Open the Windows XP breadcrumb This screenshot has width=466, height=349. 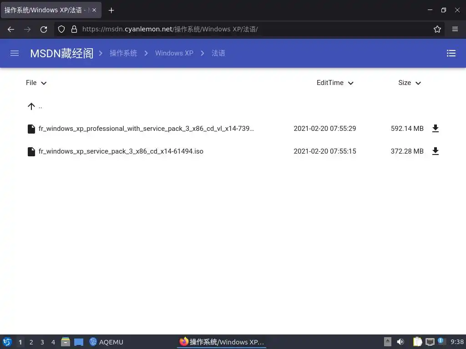click(x=174, y=53)
